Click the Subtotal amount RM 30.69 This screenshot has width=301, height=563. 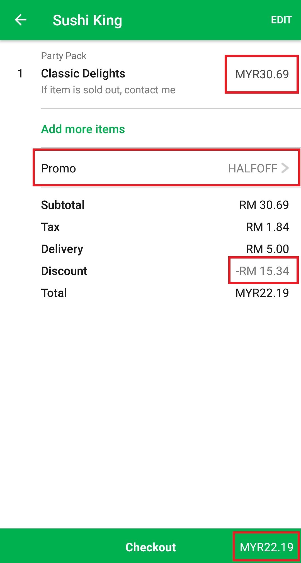pos(264,205)
